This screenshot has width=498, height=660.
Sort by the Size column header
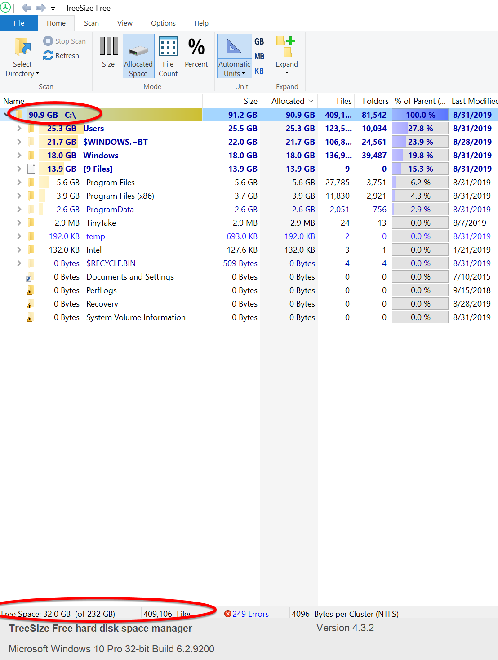[x=231, y=101]
